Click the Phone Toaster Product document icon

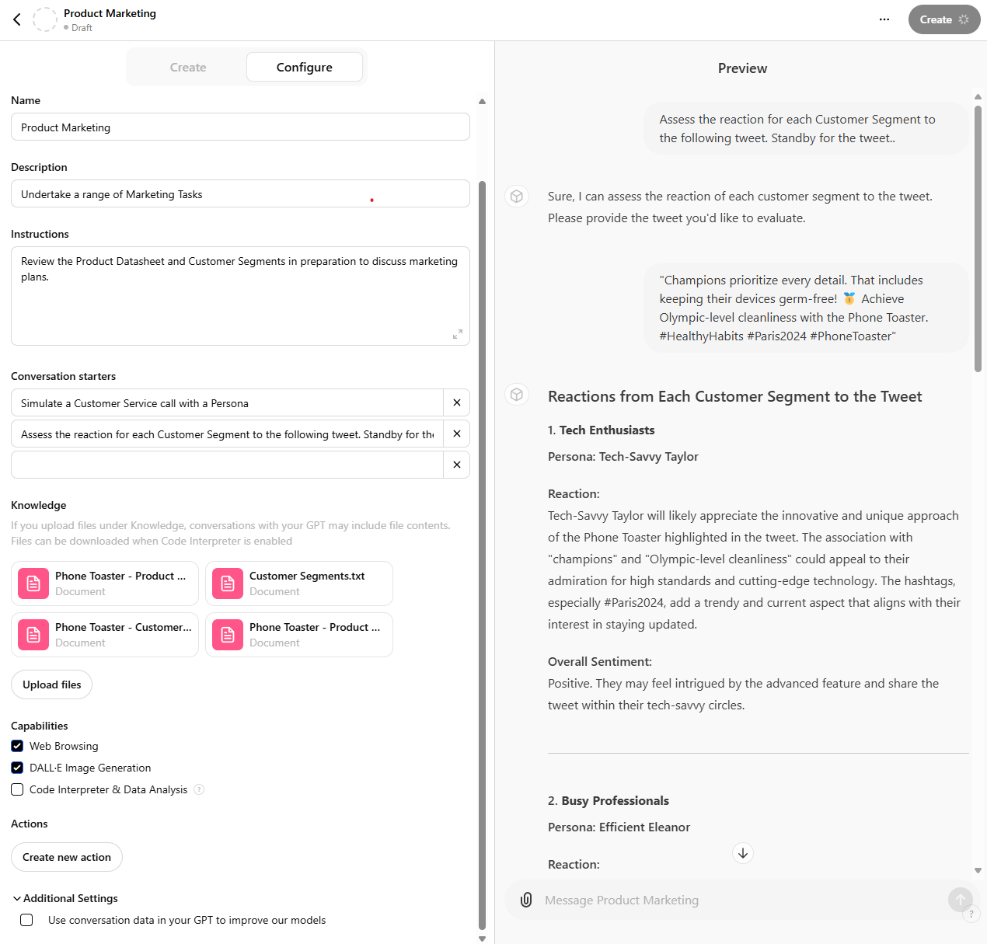pyautogui.click(x=33, y=583)
